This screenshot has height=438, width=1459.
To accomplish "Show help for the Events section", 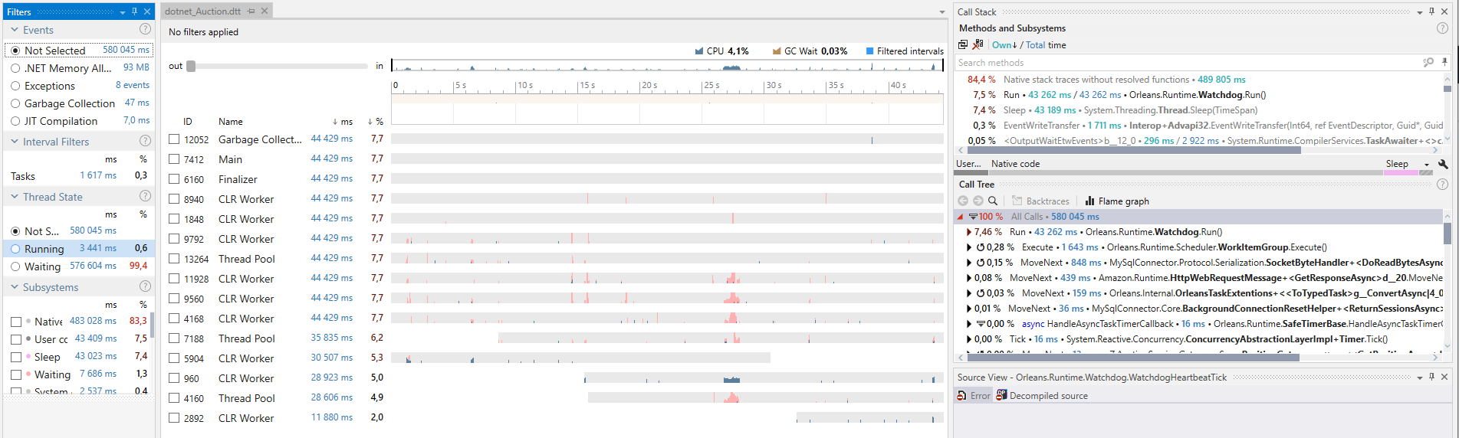I will coord(145,29).
